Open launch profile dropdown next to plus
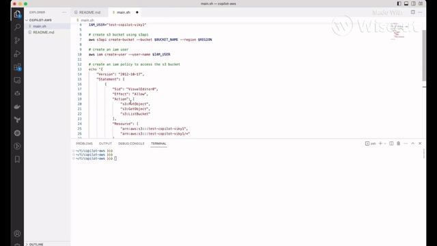437x246 pixels. [385, 143]
